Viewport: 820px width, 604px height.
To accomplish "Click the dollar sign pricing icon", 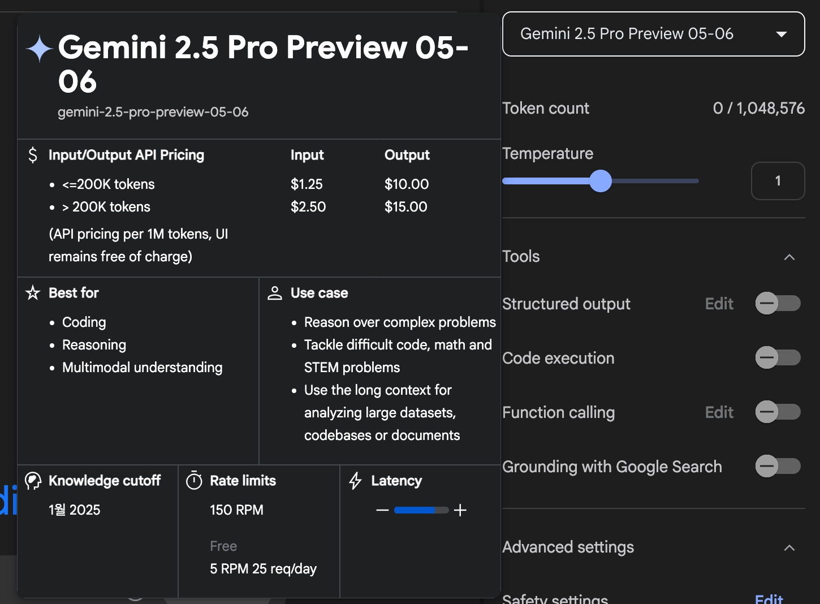I will 33,154.
